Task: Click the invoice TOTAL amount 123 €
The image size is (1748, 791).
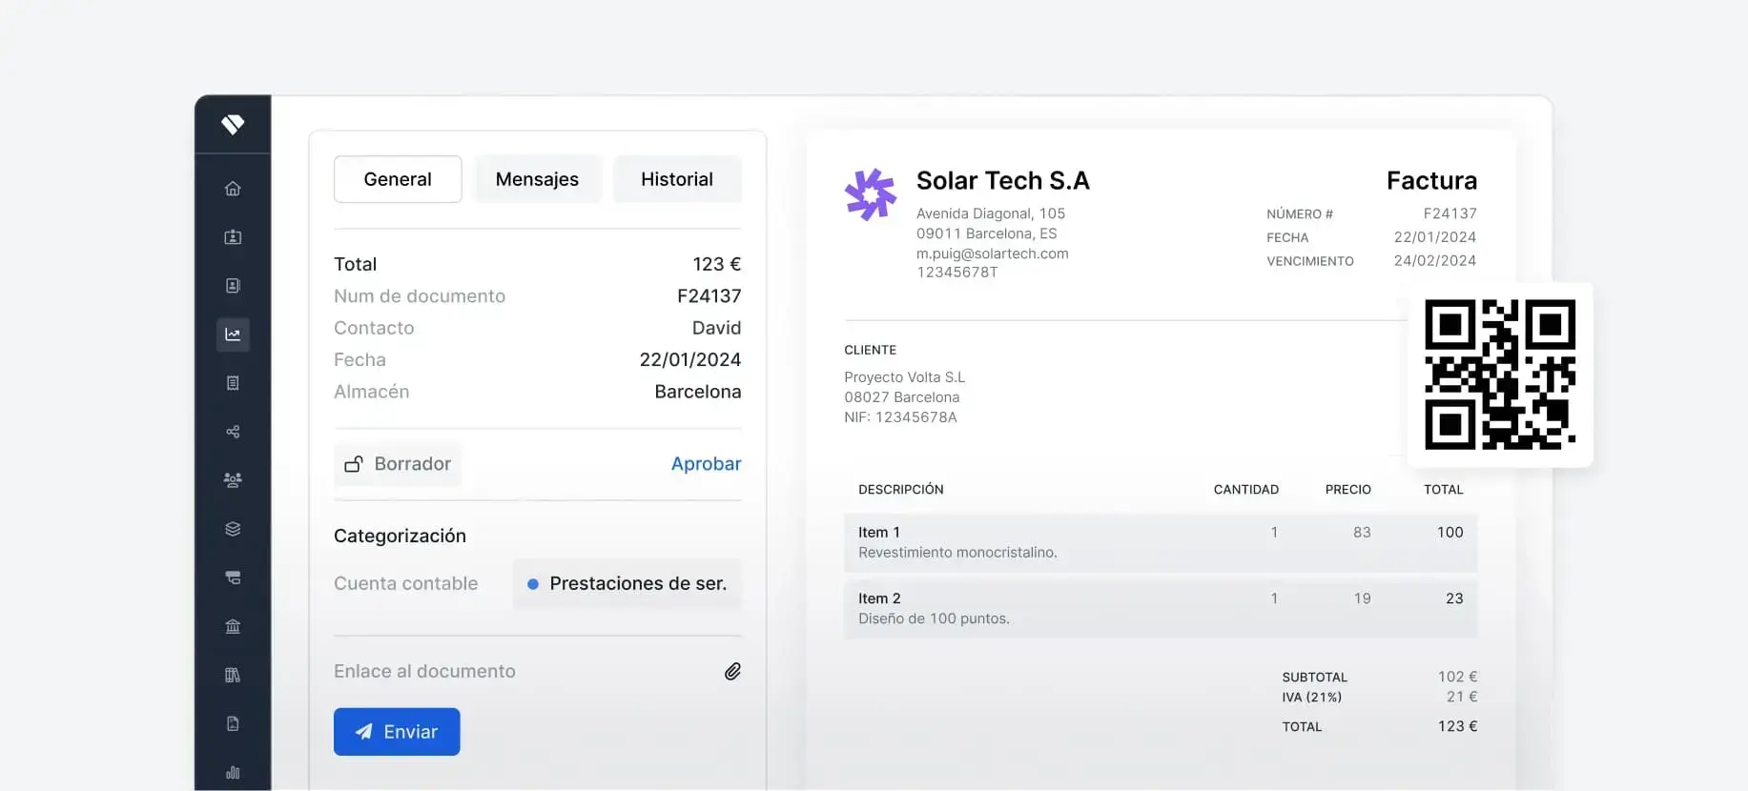Action: [x=1457, y=726]
